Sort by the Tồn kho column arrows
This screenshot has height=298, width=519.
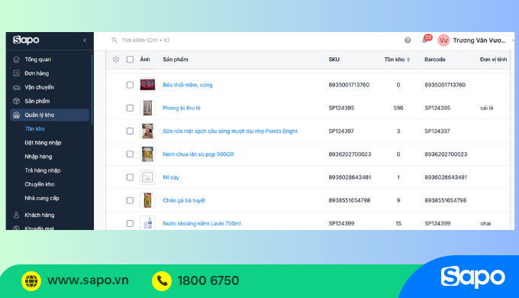click(408, 60)
